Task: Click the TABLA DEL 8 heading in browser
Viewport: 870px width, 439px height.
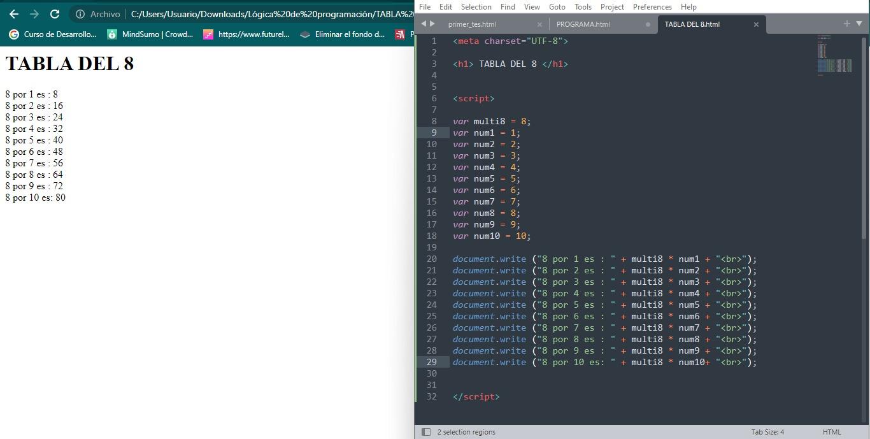Action: [x=69, y=64]
